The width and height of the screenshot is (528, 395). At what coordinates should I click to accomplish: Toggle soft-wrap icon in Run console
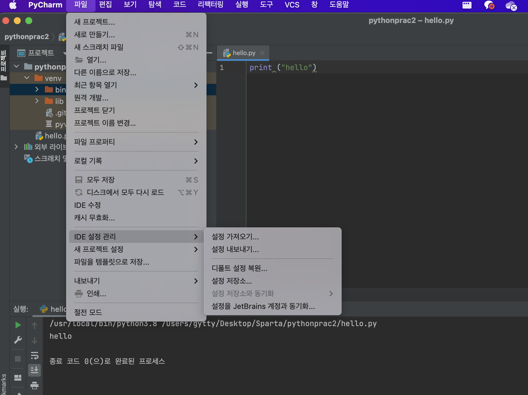coord(35,356)
